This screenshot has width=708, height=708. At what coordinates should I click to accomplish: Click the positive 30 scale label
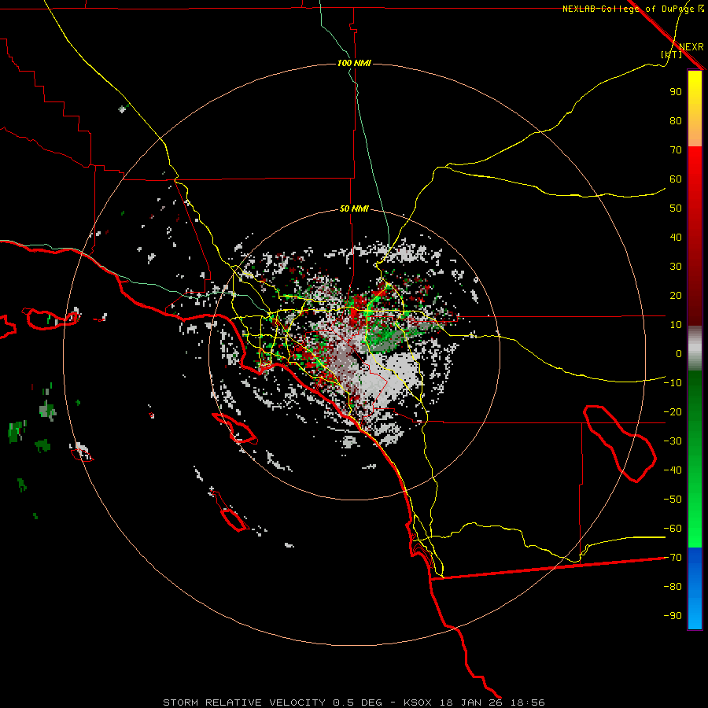tap(676, 267)
